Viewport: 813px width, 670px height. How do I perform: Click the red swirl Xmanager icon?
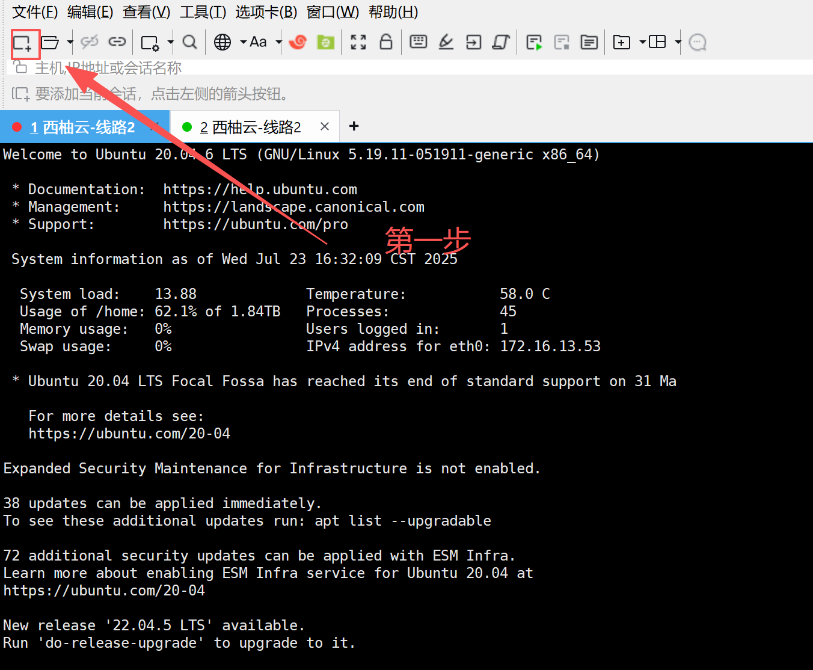tap(298, 42)
